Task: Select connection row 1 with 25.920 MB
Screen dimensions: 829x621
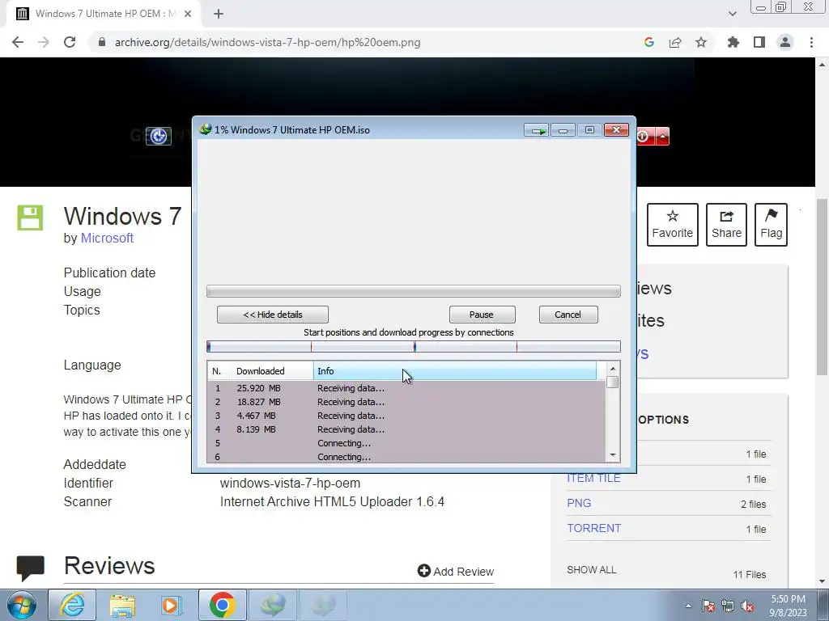Action: click(406, 388)
